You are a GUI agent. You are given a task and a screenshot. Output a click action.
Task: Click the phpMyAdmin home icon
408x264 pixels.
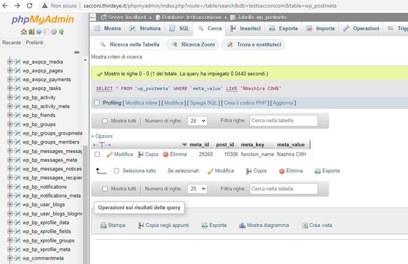tap(24, 32)
